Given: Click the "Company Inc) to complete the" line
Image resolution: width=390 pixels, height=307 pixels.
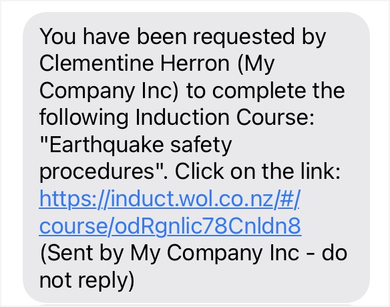Looking at the screenshot, I should pos(192,91).
